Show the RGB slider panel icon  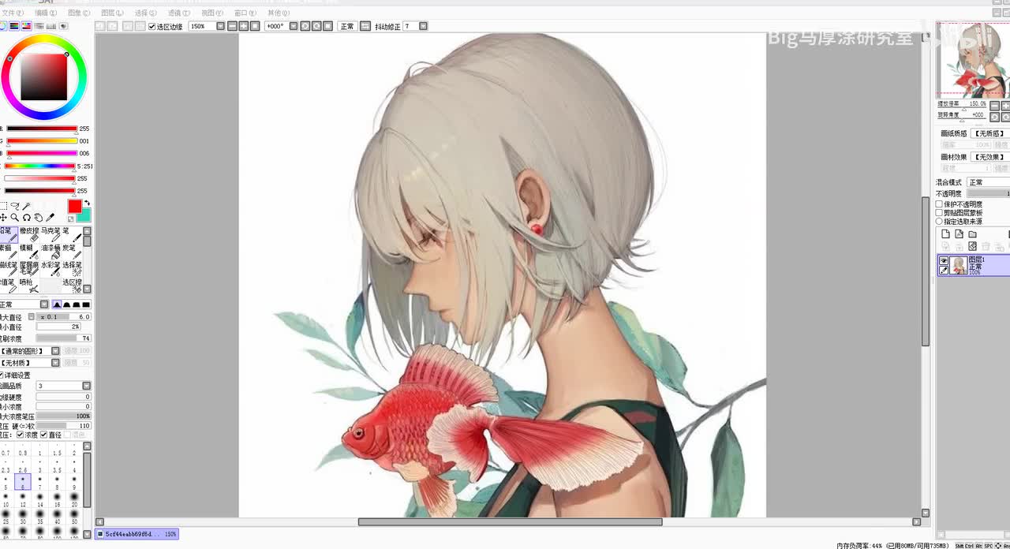pyautogui.click(x=14, y=26)
